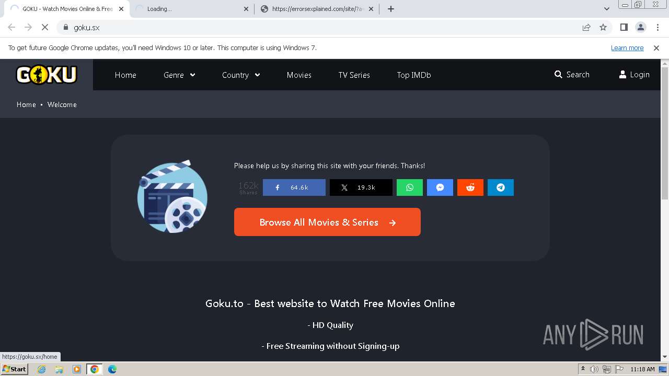Open the Login user option
669x376 pixels.
[634, 75]
